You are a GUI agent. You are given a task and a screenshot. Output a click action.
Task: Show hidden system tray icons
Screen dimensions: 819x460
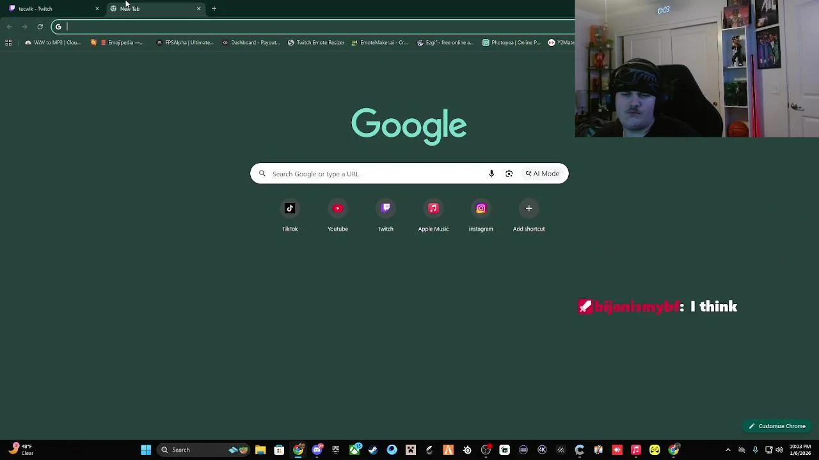point(728,450)
